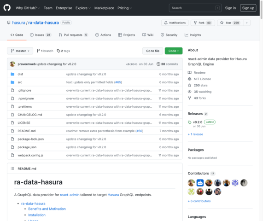The image size is (263, 221).
Task: Switch to the Projects tab
Action: (x=127, y=35)
